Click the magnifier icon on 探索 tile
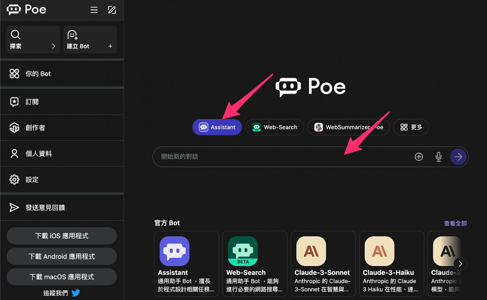The image size is (487, 300). (15, 34)
